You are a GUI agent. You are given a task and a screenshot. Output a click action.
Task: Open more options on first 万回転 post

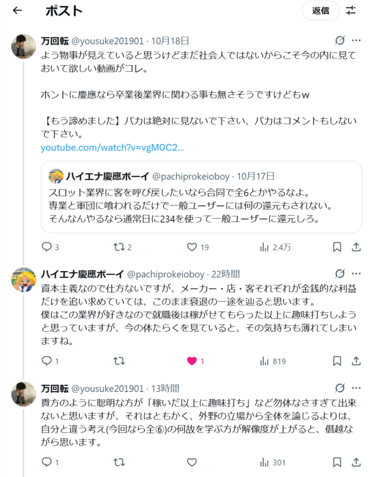(356, 40)
